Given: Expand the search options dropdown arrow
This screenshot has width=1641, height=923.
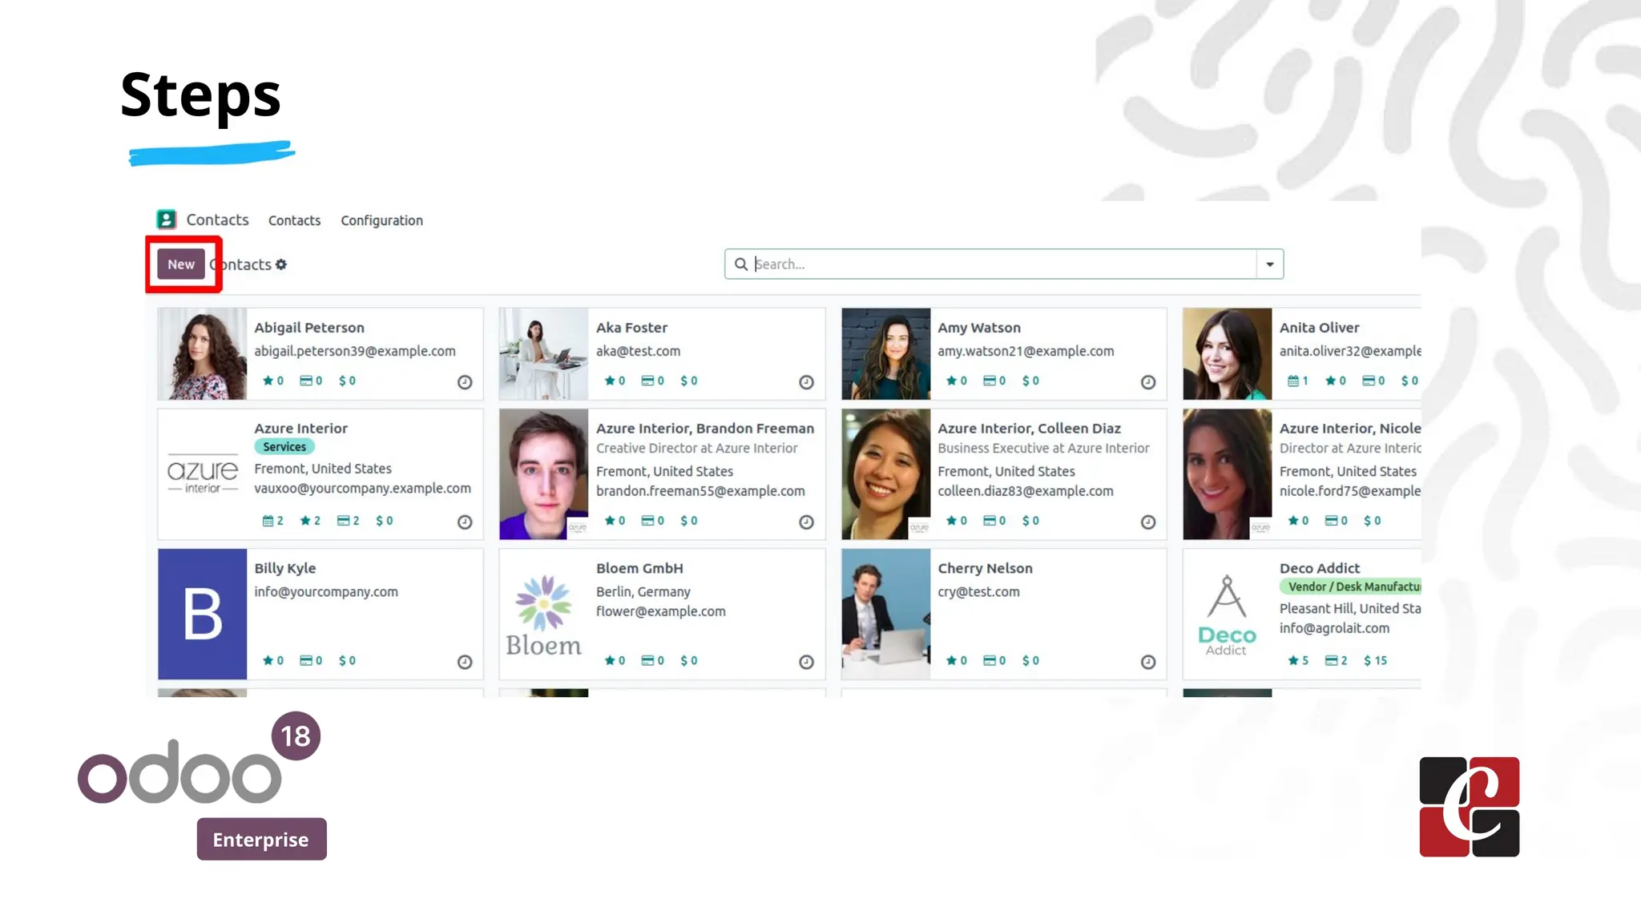Looking at the screenshot, I should (1270, 264).
